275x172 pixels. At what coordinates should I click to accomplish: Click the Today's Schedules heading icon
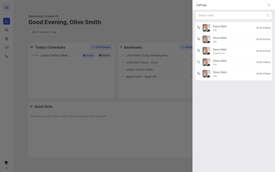[x=31, y=47]
